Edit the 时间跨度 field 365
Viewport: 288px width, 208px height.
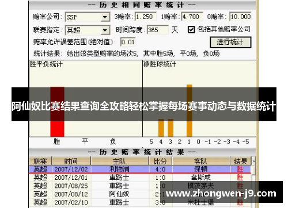click(x=157, y=30)
